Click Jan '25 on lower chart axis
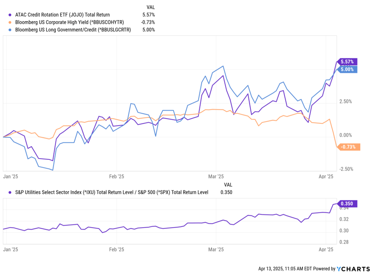This screenshot has height=274, width=373. point(10,250)
